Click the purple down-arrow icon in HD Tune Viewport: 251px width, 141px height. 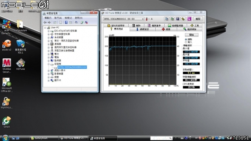click(x=189, y=19)
